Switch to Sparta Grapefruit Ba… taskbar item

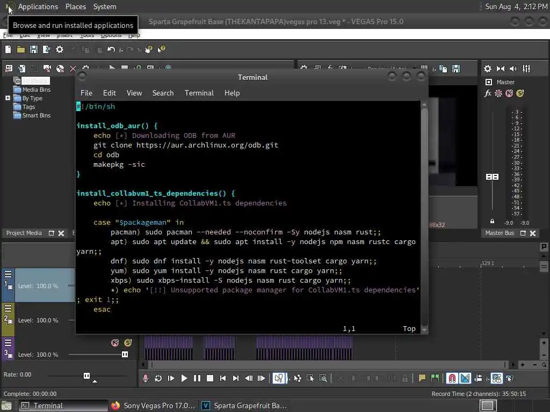point(245,406)
